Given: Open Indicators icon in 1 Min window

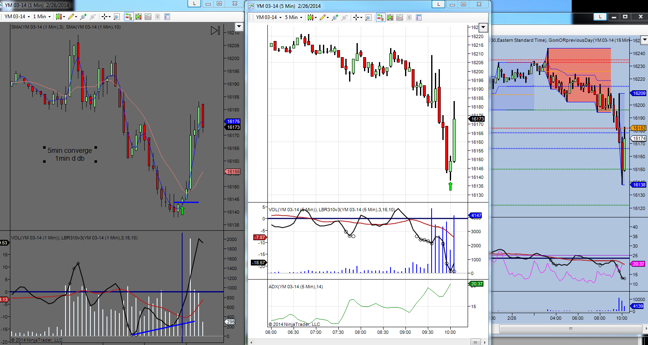Looking at the screenshot, I should click(x=148, y=17).
